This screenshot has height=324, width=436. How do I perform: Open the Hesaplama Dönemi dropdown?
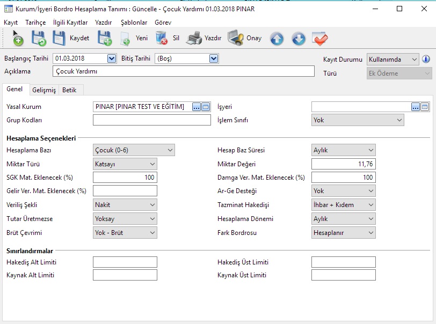point(344,219)
